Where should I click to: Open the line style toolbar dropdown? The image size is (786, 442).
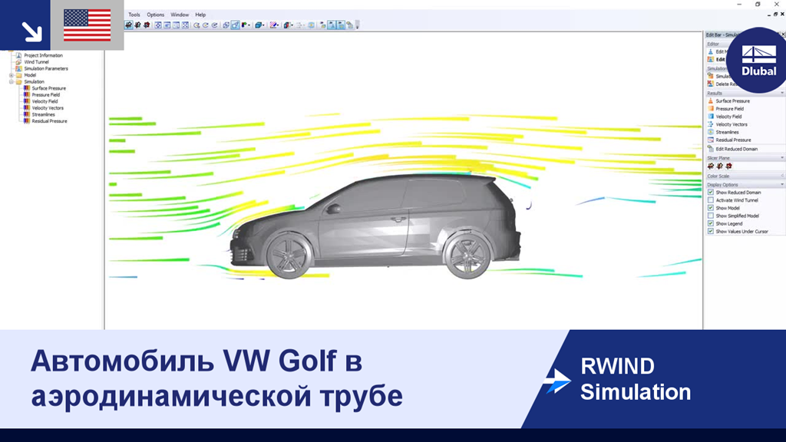pos(277,25)
